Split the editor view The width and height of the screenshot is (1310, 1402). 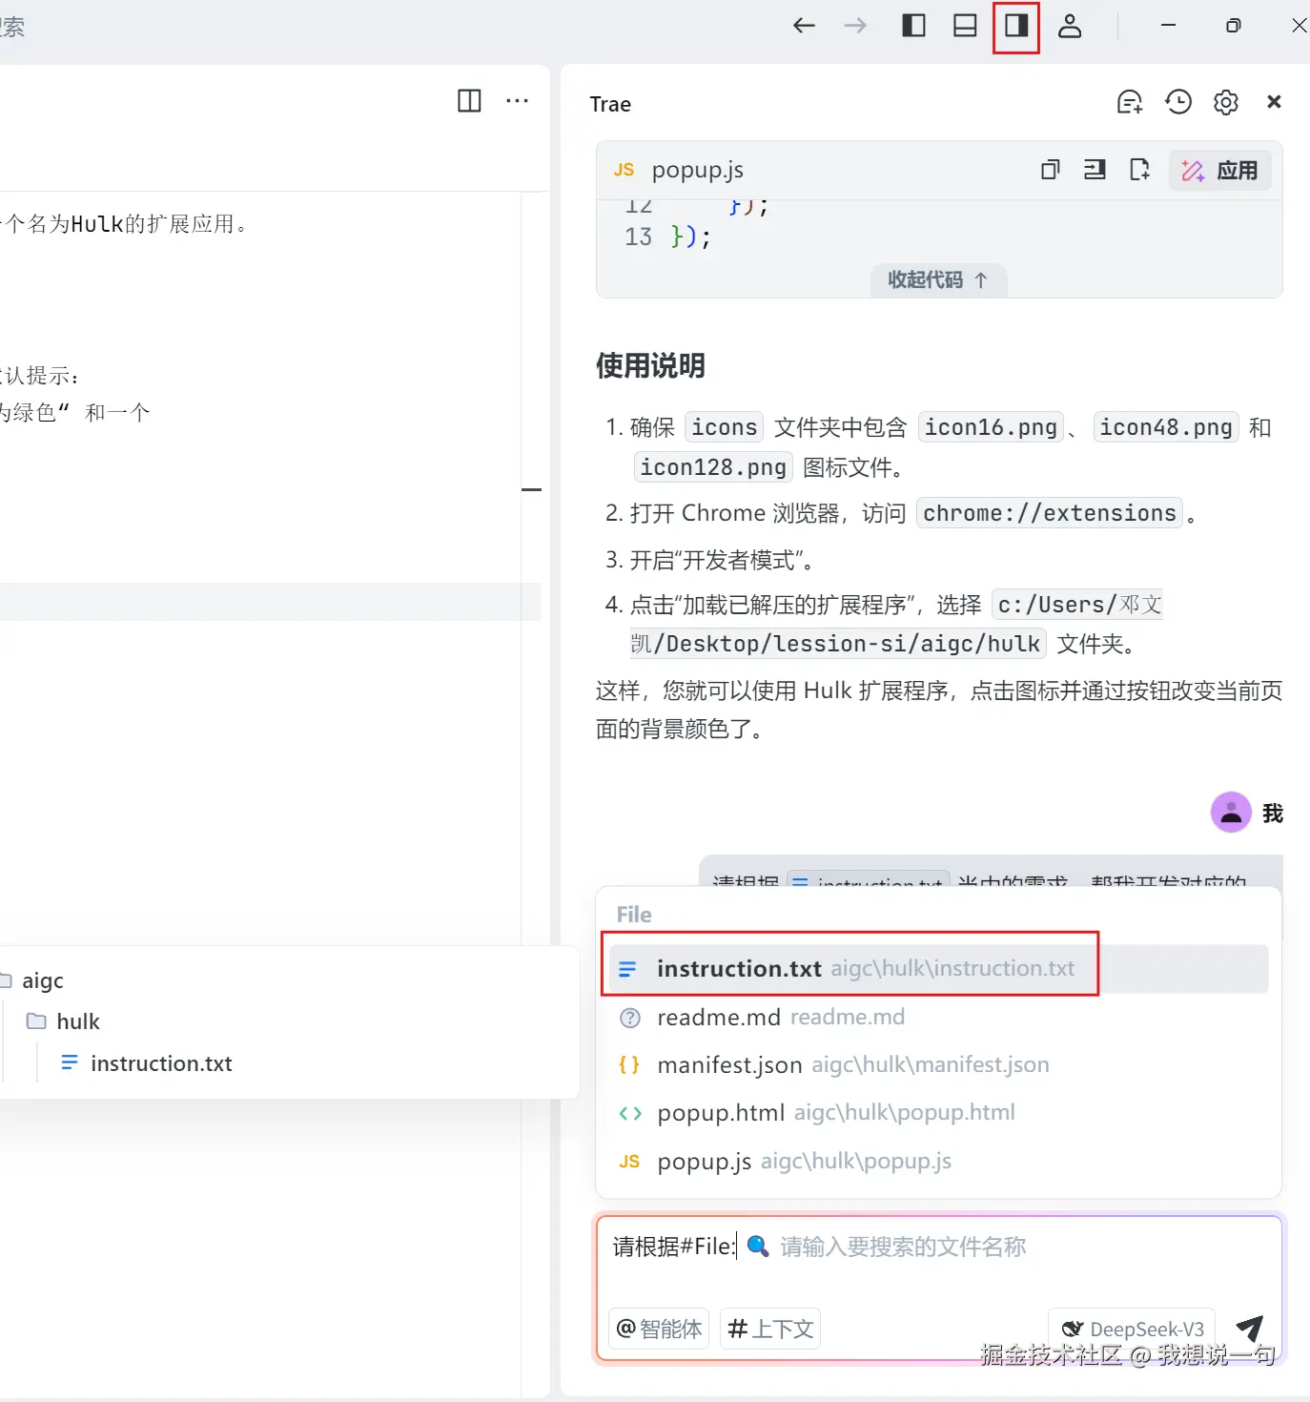tap(469, 100)
